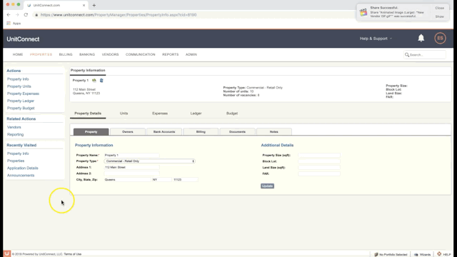This screenshot has height=257, width=457.
Task: Click the UnitConnect logo icon in footer
Action: (6, 254)
